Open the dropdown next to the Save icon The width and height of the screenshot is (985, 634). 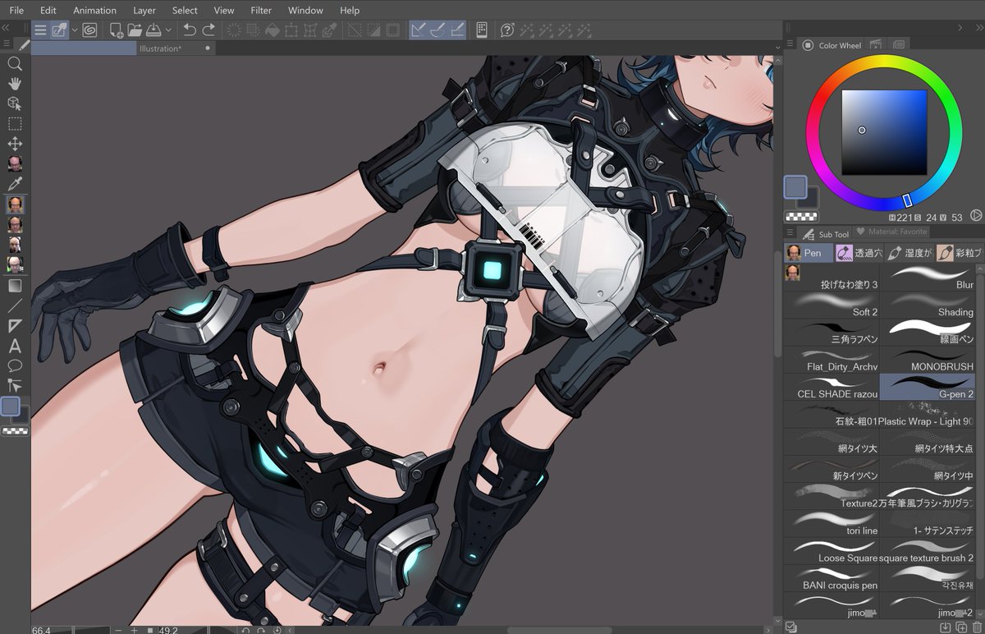pos(168,30)
